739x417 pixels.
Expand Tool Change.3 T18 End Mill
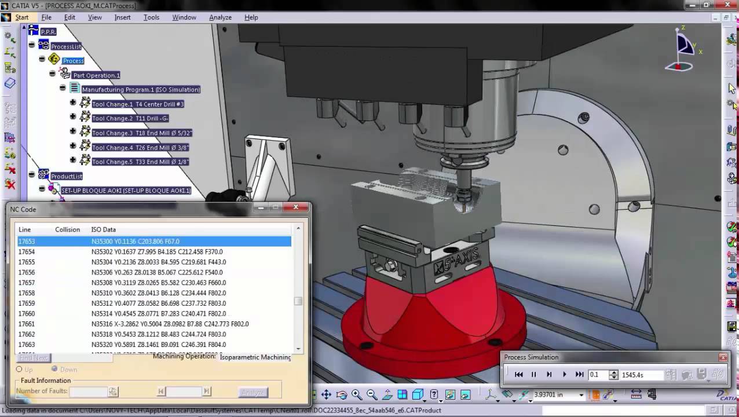click(x=73, y=131)
